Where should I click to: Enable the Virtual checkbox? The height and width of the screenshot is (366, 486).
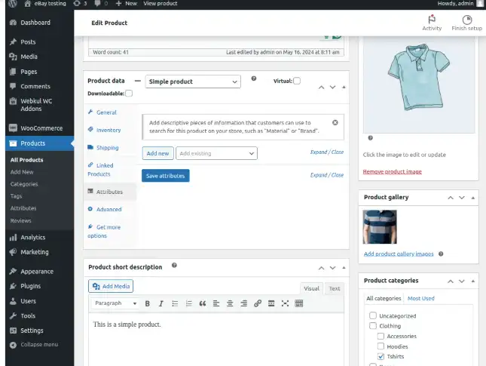[297, 81]
